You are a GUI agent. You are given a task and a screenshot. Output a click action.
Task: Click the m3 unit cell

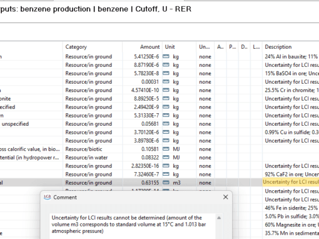[x=180, y=183]
